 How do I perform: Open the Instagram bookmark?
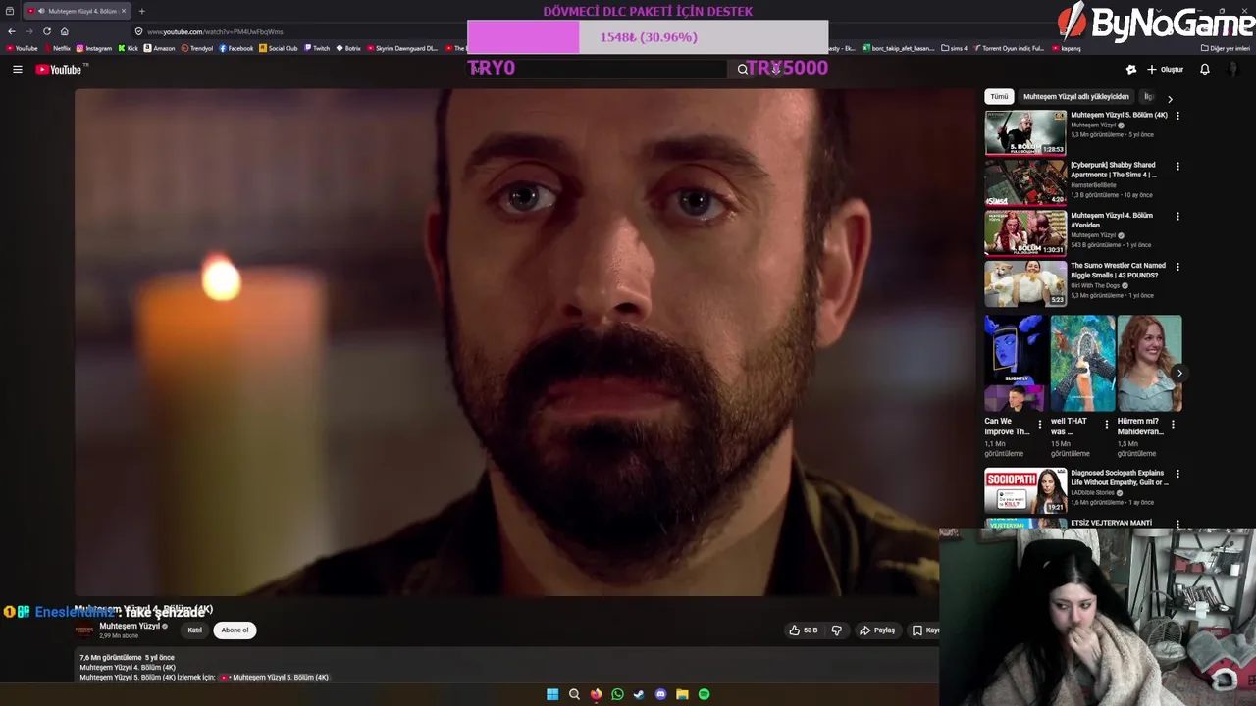[x=94, y=48]
